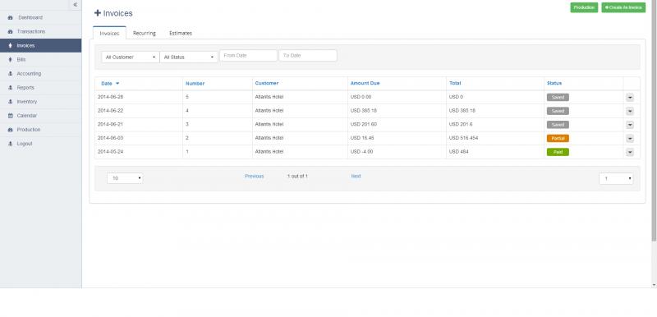Open the All Customer dropdown
Viewport: 657px width, 317px height.
click(131, 57)
